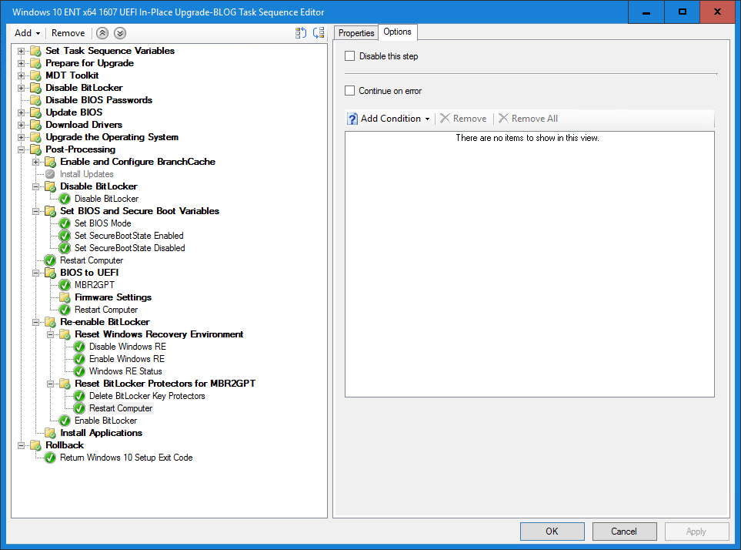Image resolution: width=741 pixels, height=550 pixels.
Task: Click the Enable BitLocker step icon
Action: click(x=65, y=421)
